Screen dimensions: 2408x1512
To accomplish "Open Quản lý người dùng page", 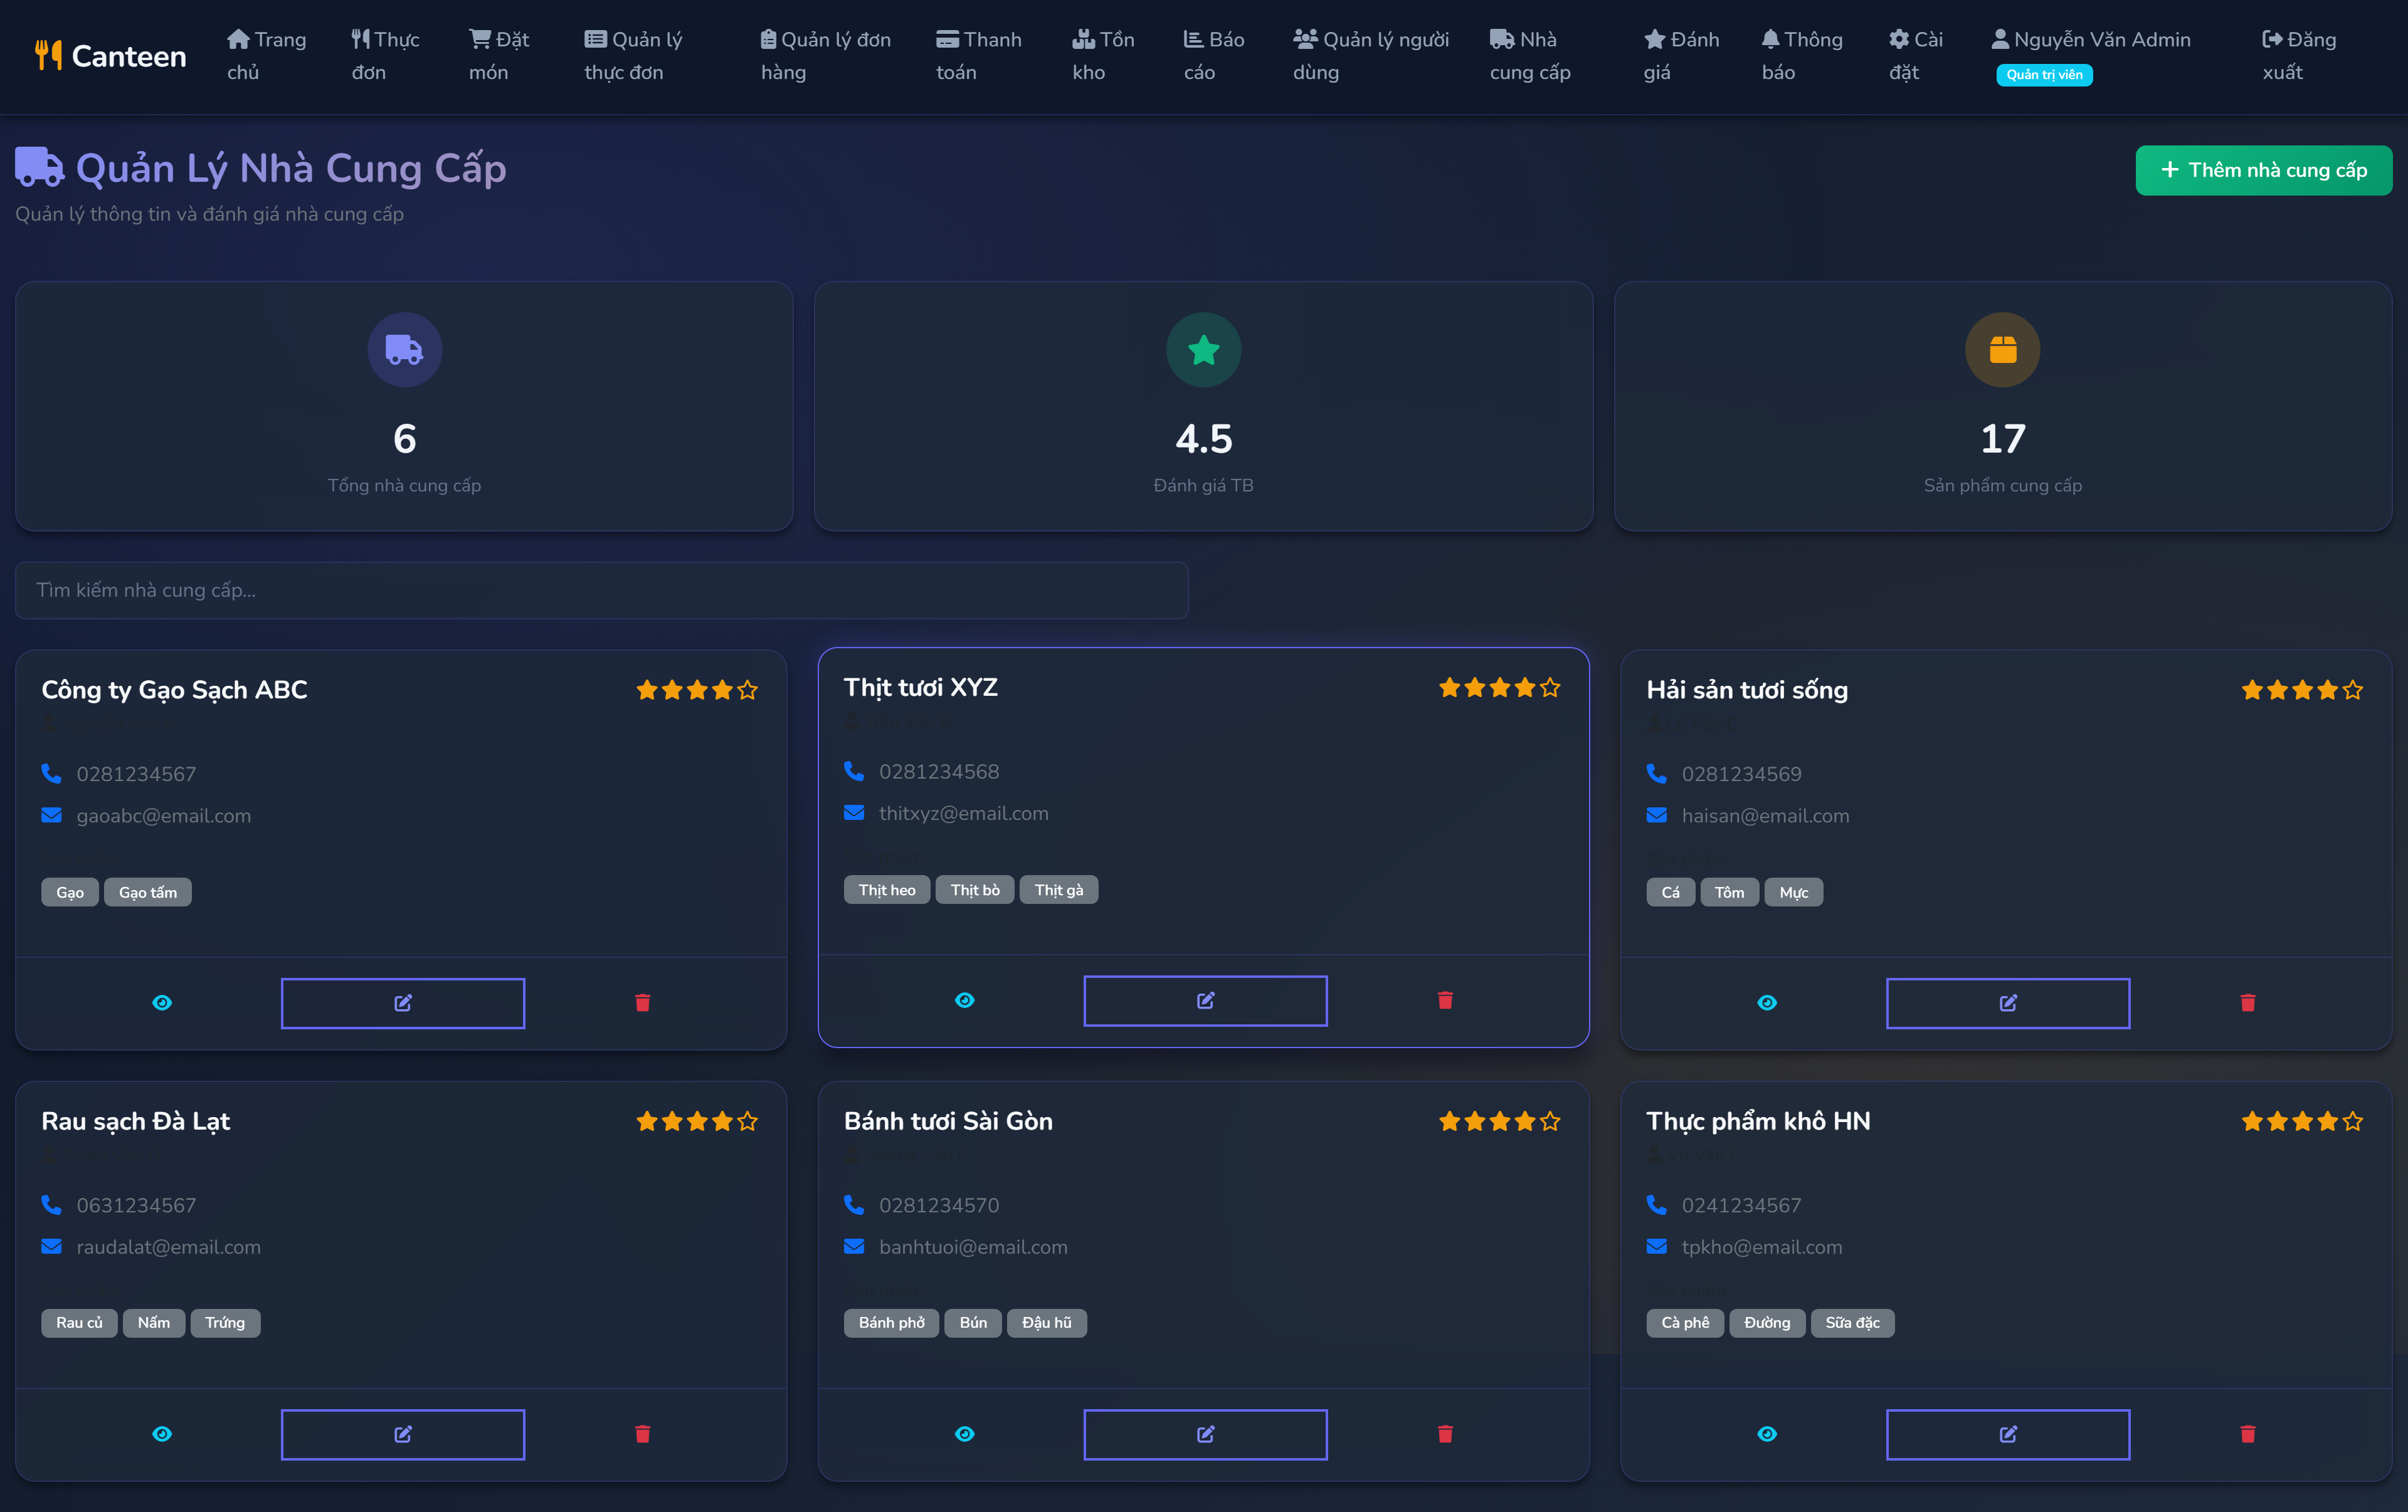I will click(1371, 56).
